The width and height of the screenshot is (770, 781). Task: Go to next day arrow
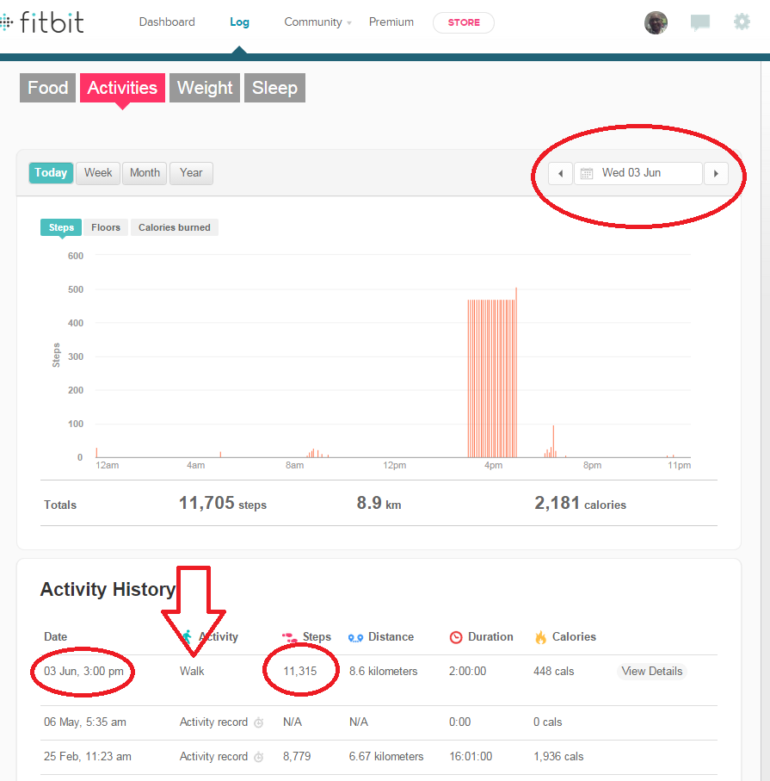[716, 173]
